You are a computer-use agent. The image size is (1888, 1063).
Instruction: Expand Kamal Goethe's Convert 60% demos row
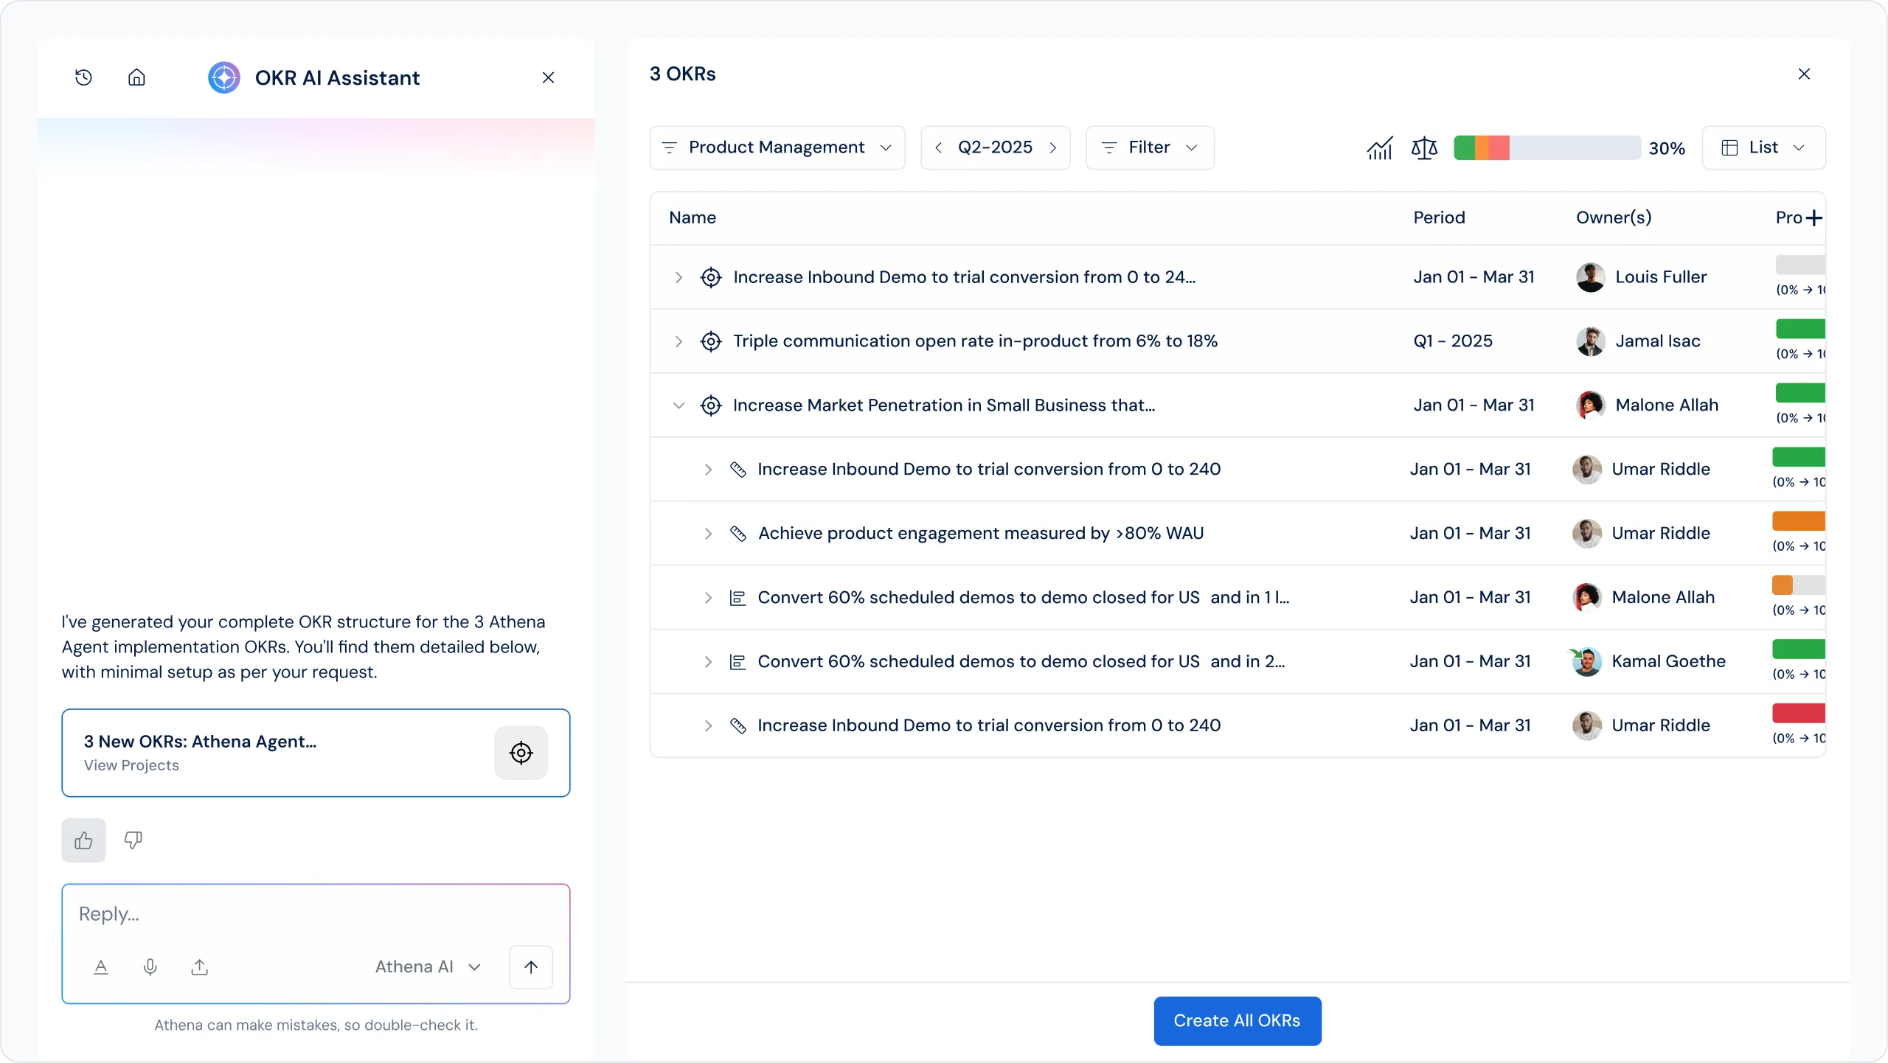click(x=708, y=661)
